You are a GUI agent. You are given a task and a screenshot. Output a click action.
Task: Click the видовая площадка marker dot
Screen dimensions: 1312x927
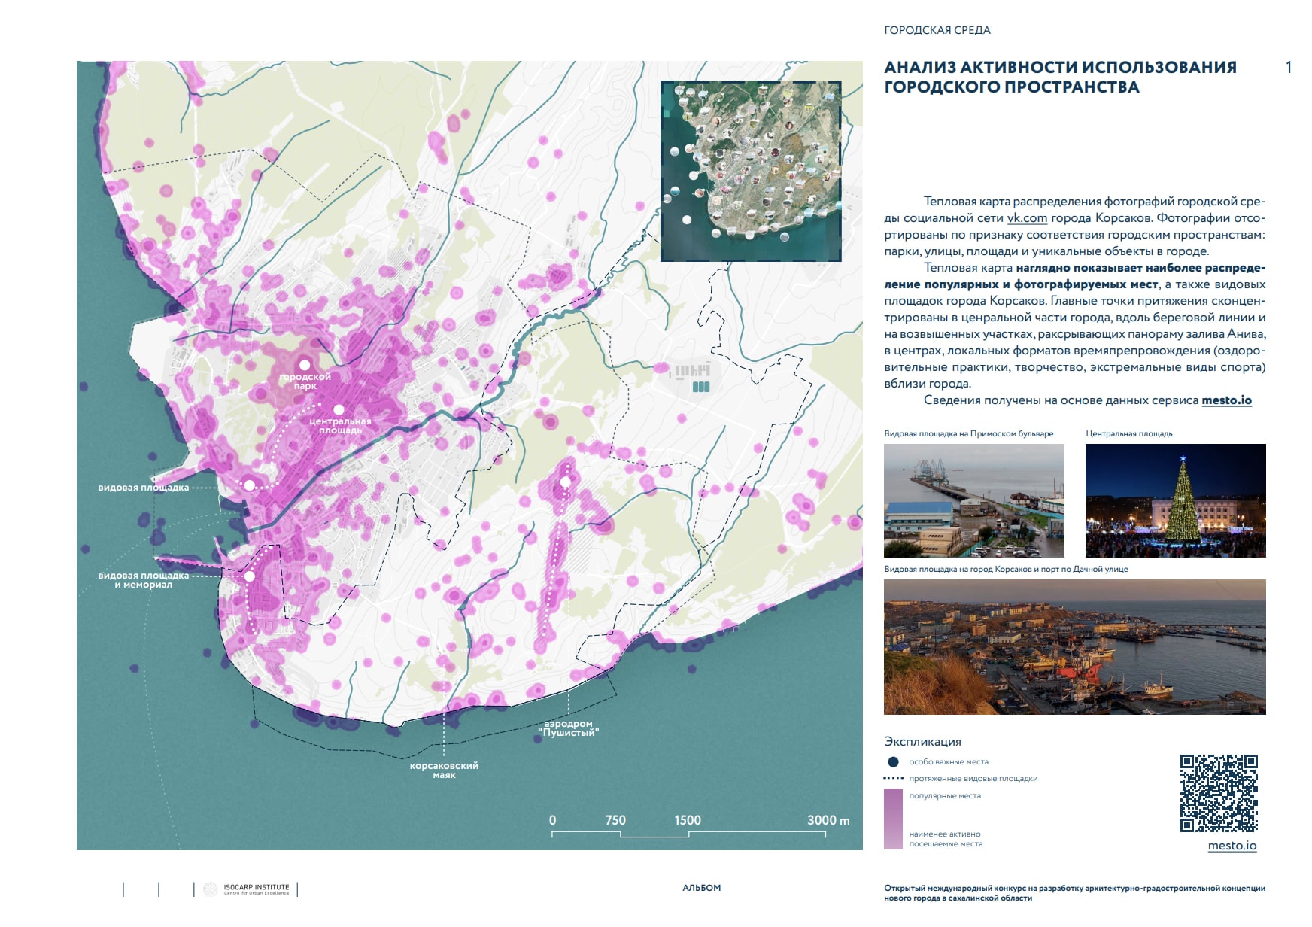coord(248,485)
